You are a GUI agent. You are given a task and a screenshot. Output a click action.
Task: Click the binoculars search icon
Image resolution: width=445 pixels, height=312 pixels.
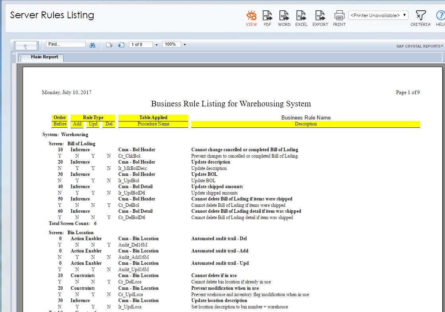(92, 45)
